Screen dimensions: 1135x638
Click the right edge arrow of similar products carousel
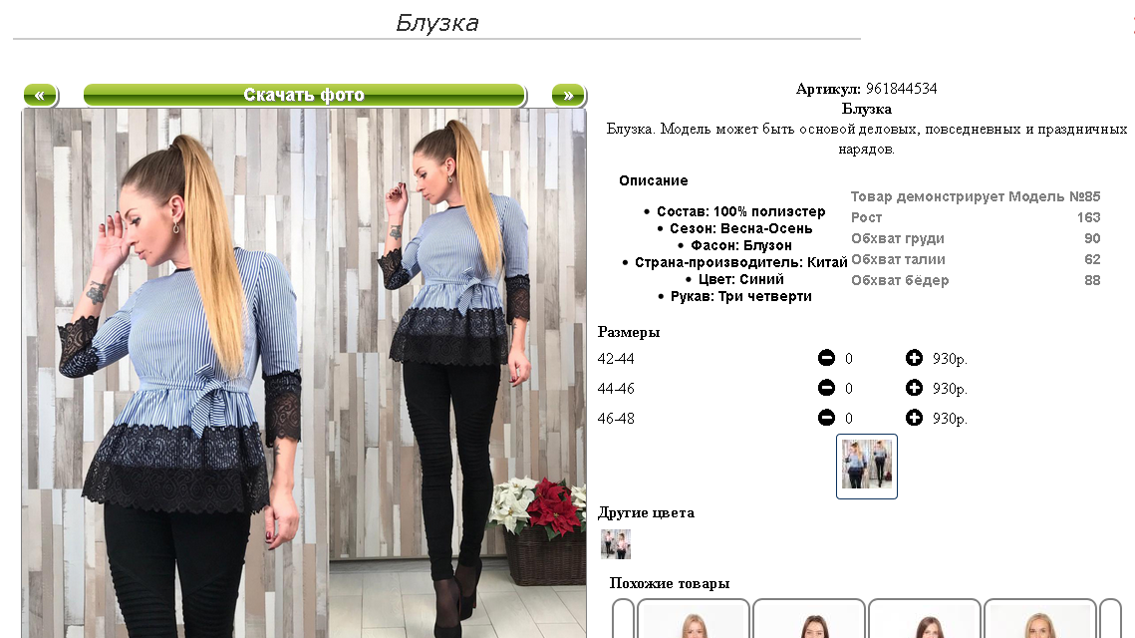(1110, 619)
